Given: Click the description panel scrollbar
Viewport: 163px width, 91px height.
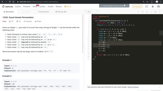Looking at the screenshot, I should pyautogui.click(x=83, y=34).
